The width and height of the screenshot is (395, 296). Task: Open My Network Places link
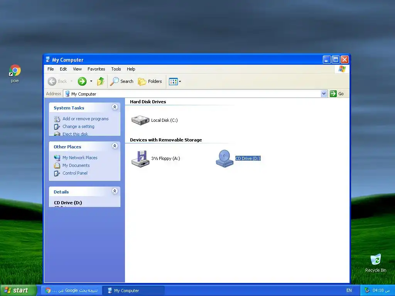[80, 158]
